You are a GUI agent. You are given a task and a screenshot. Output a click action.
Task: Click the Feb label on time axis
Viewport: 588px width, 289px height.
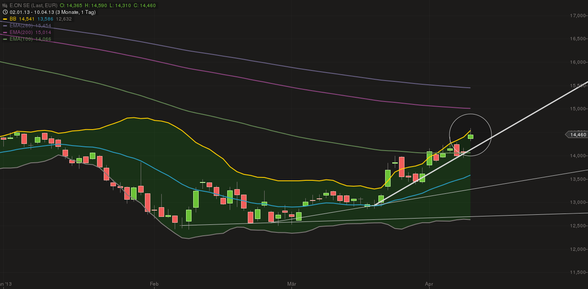tap(154, 284)
